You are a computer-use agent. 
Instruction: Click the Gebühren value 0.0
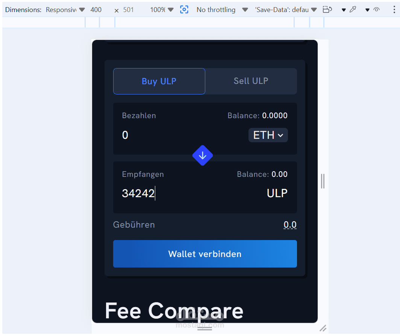[x=290, y=225]
